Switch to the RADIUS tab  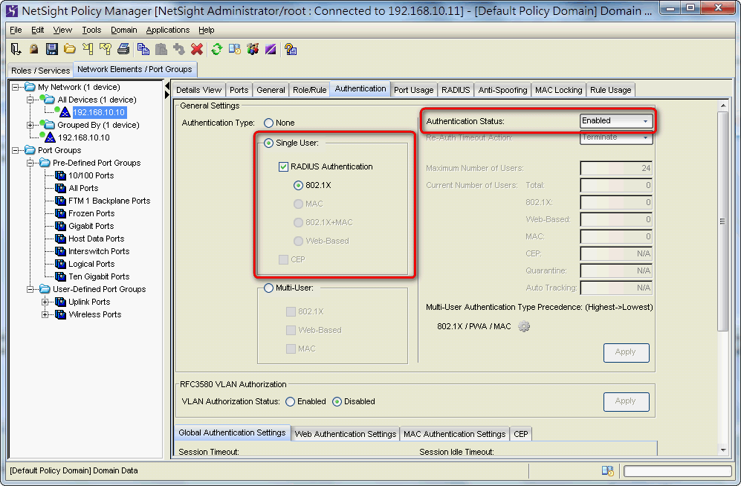click(456, 90)
